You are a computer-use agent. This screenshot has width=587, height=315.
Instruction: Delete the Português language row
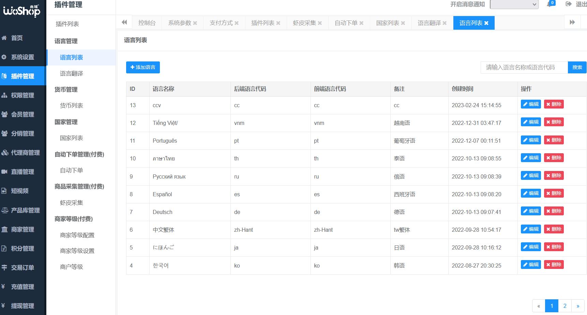(x=554, y=140)
